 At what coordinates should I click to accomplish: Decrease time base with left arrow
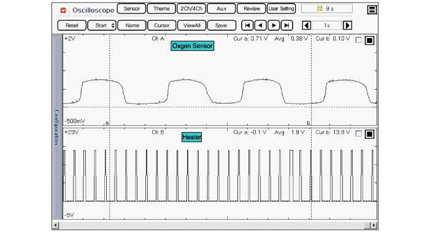click(x=306, y=26)
